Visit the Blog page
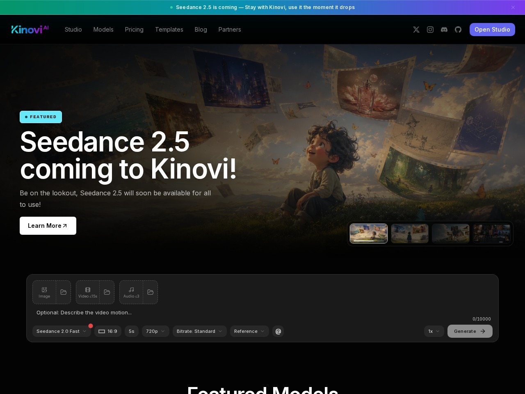The width and height of the screenshot is (525, 394). pos(201,30)
